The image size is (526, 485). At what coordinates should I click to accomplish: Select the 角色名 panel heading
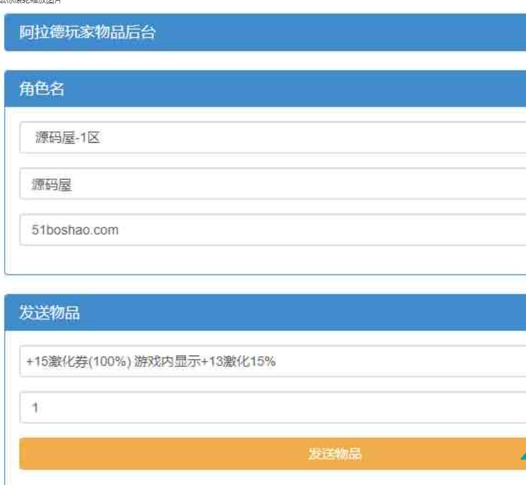coord(267,89)
